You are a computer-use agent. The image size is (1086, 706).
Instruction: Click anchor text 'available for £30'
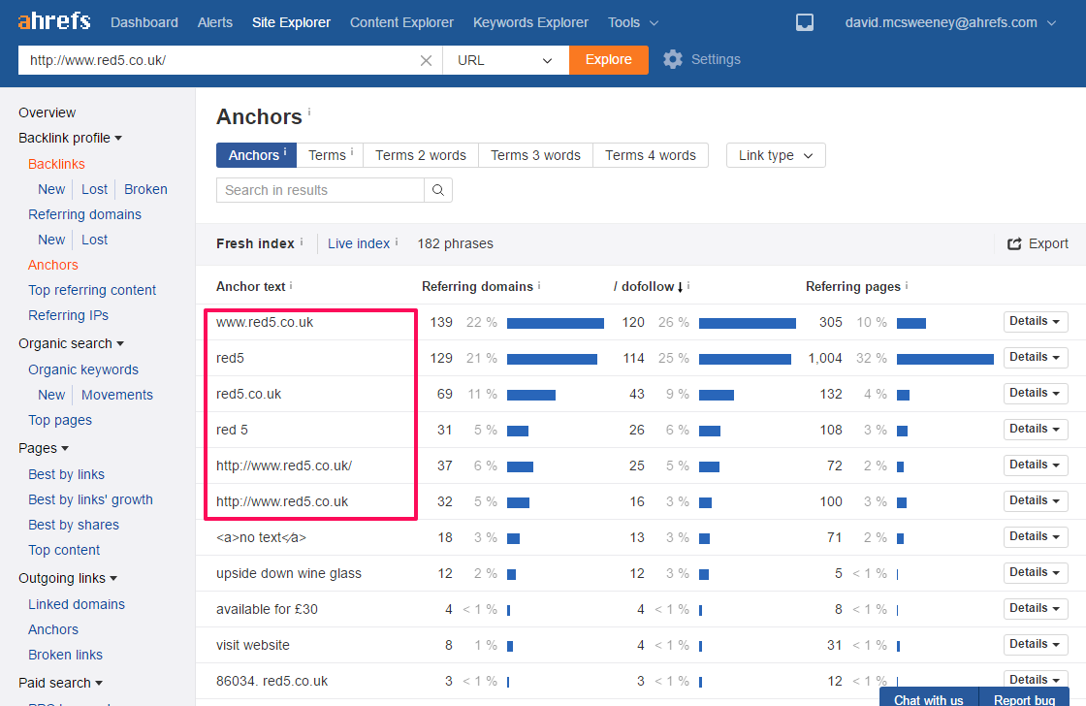[x=267, y=610]
